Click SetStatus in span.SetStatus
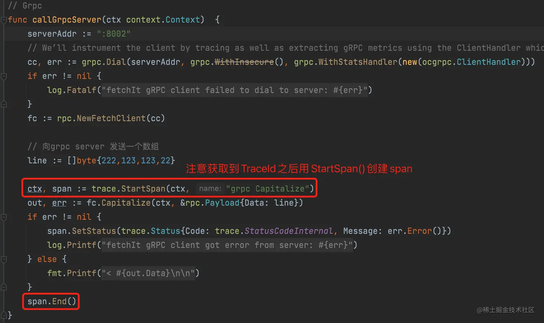 94,231
